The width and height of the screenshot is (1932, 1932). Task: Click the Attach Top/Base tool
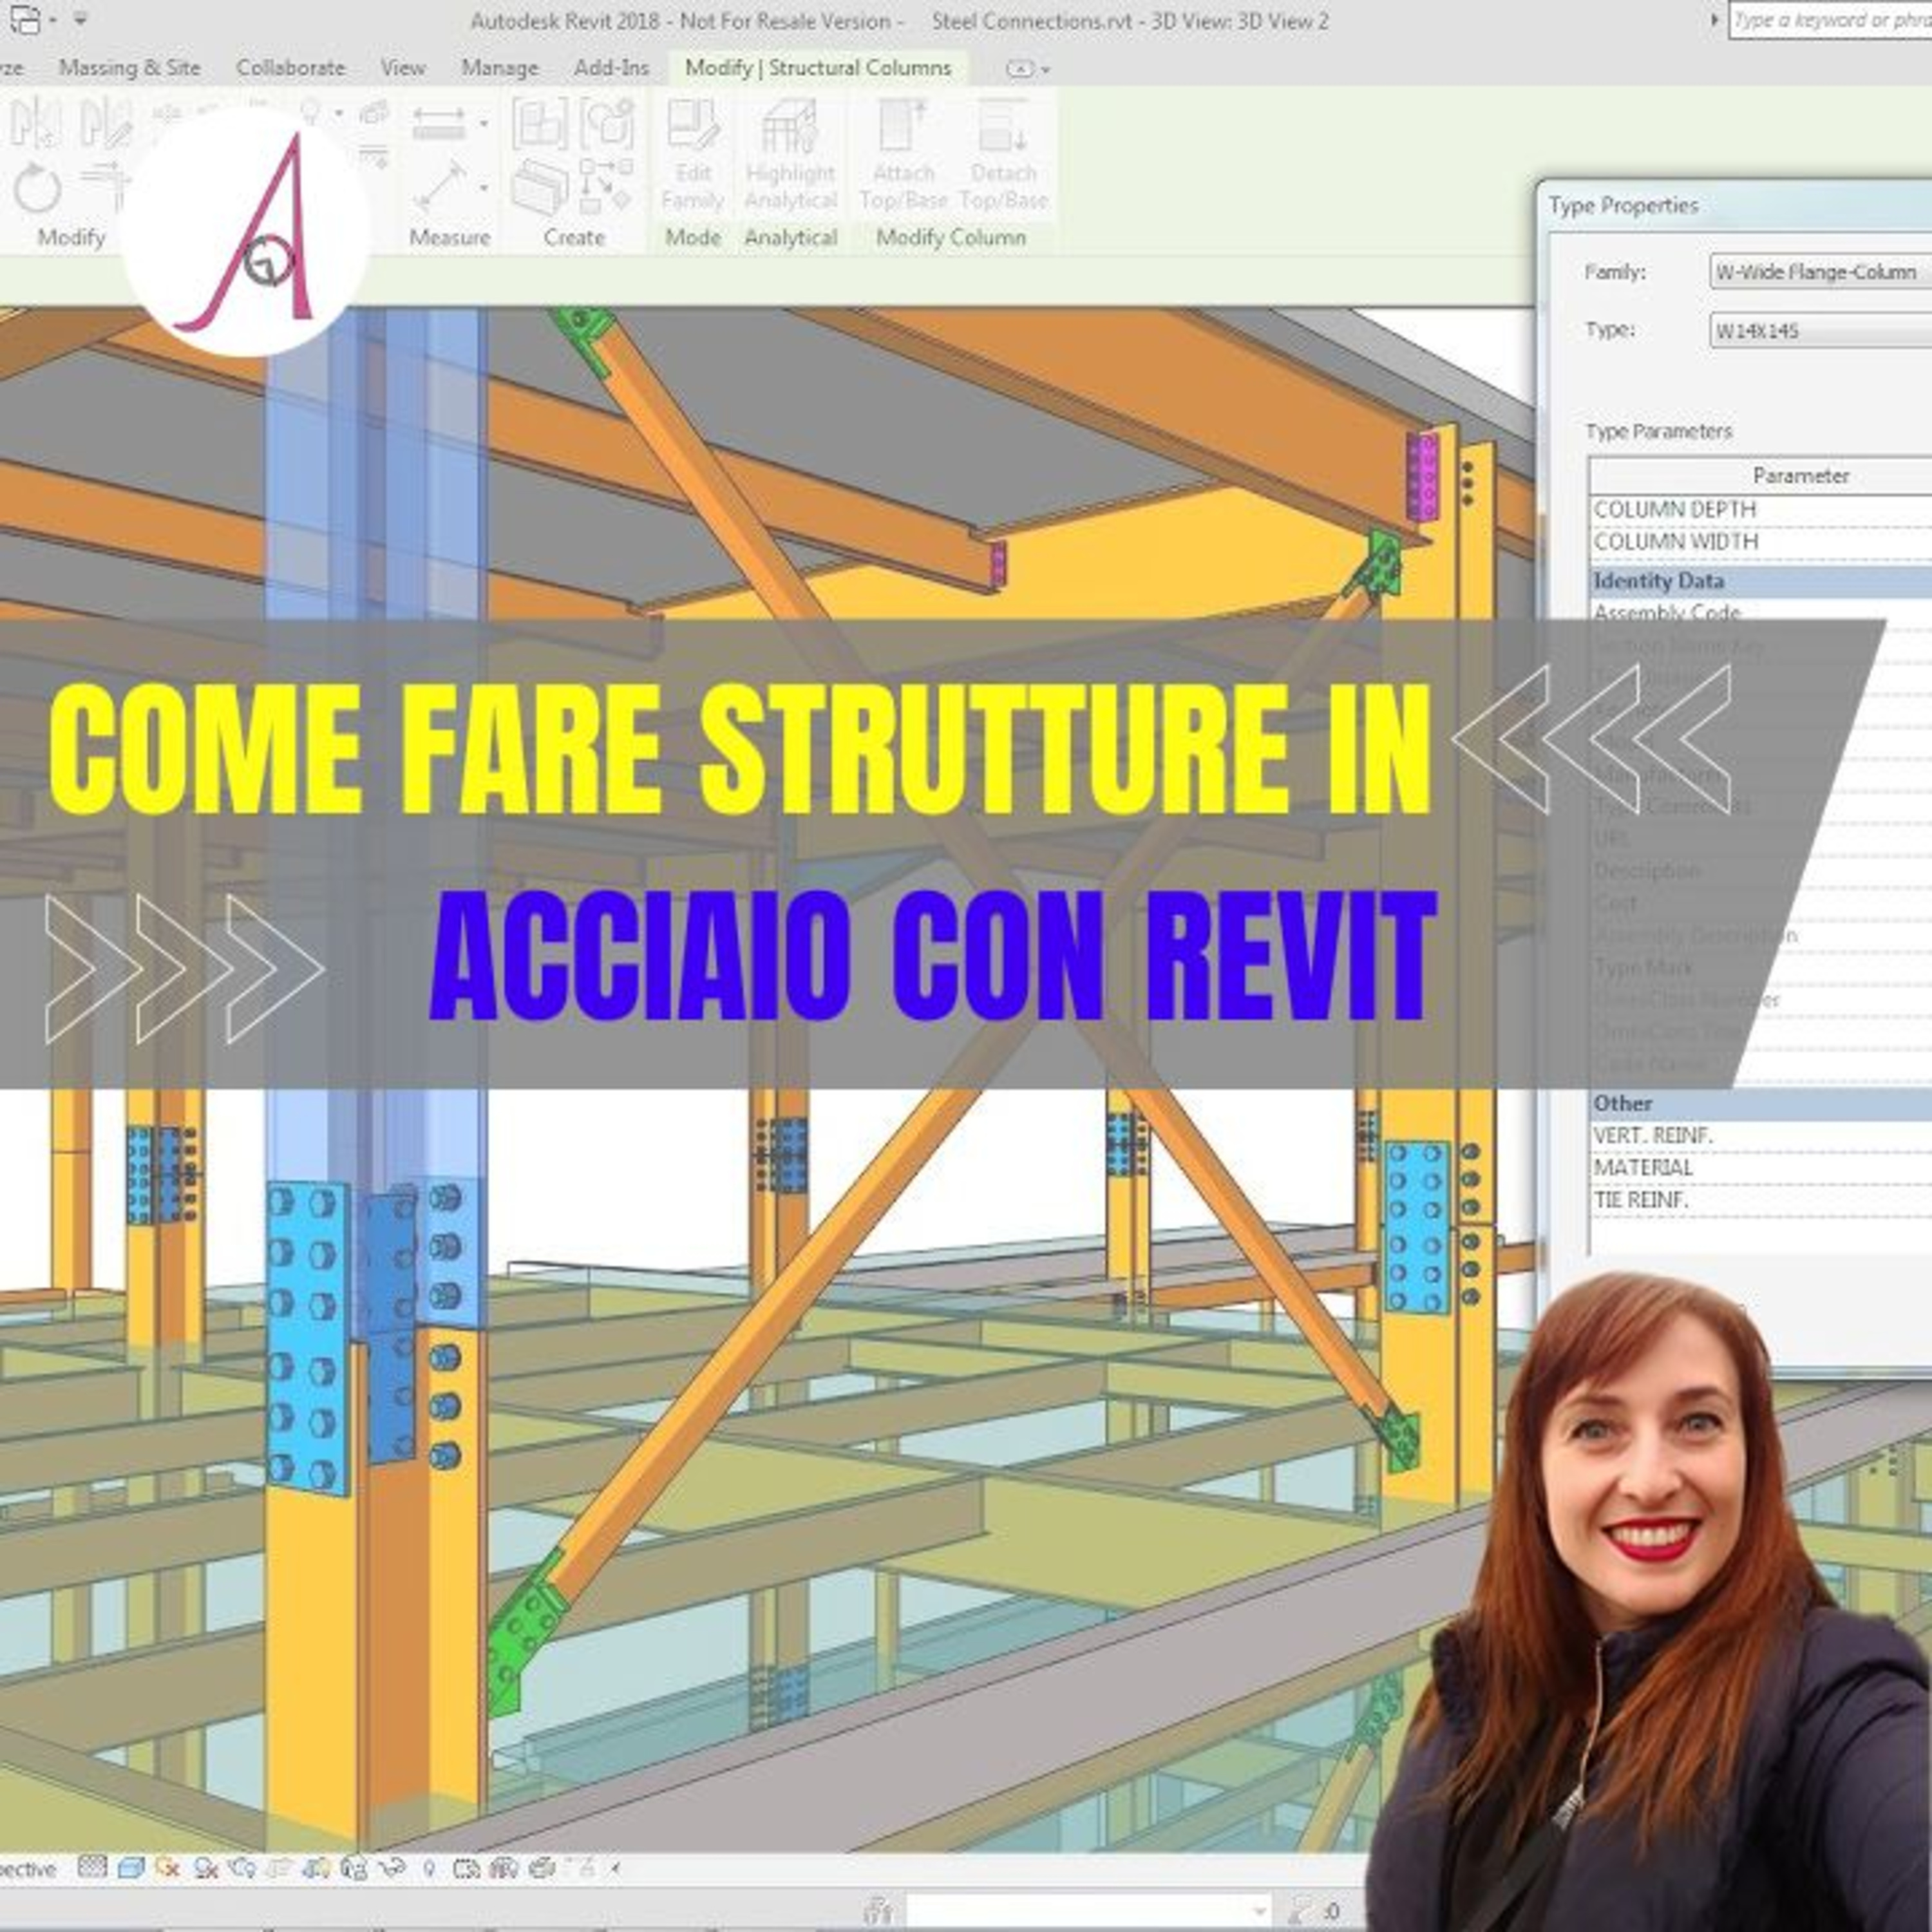click(x=903, y=155)
